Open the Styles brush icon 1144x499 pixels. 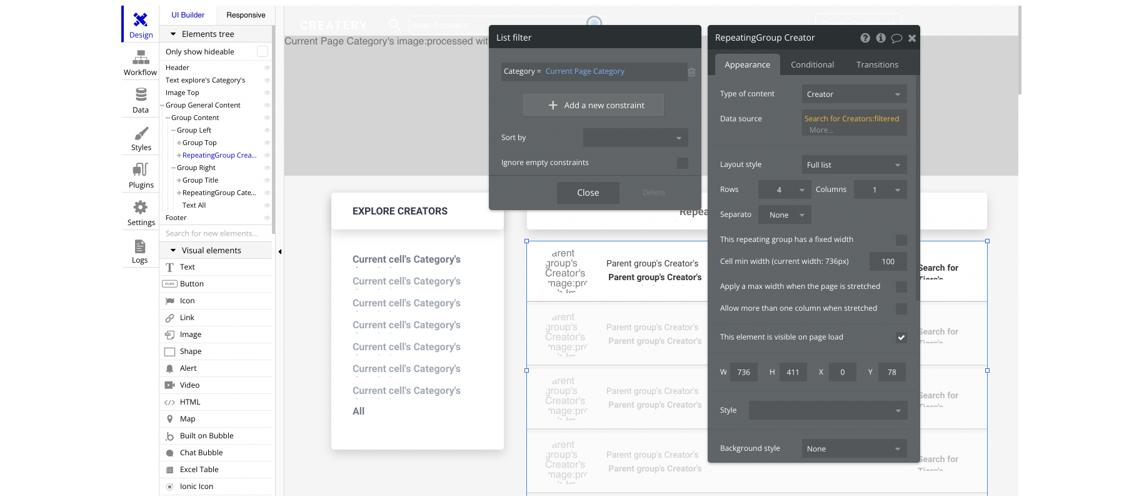coord(141,133)
